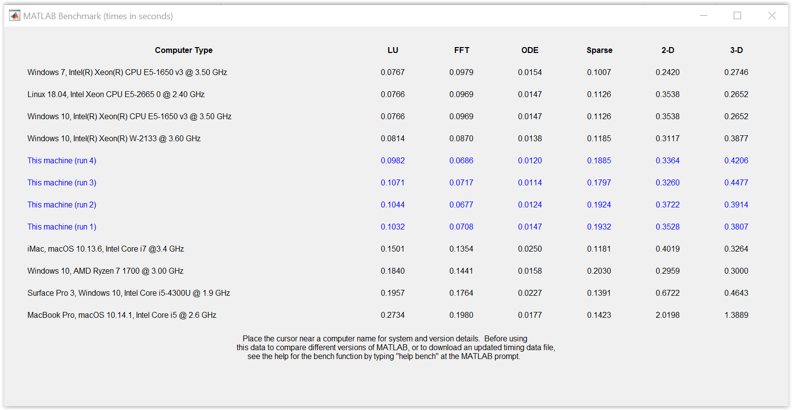792x410 pixels.
Task: Click run 1 LU value 0.1032
Action: tap(393, 227)
